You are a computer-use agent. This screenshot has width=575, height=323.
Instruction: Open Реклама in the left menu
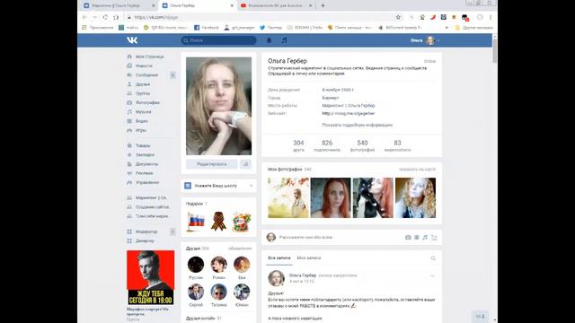pyautogui.click(x=144, y=173)
